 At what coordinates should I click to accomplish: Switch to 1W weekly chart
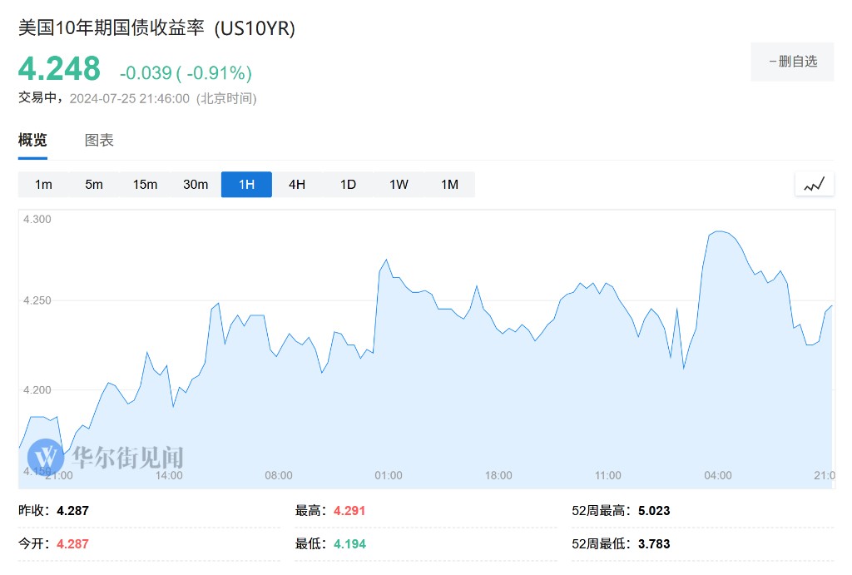pos(399,185)
